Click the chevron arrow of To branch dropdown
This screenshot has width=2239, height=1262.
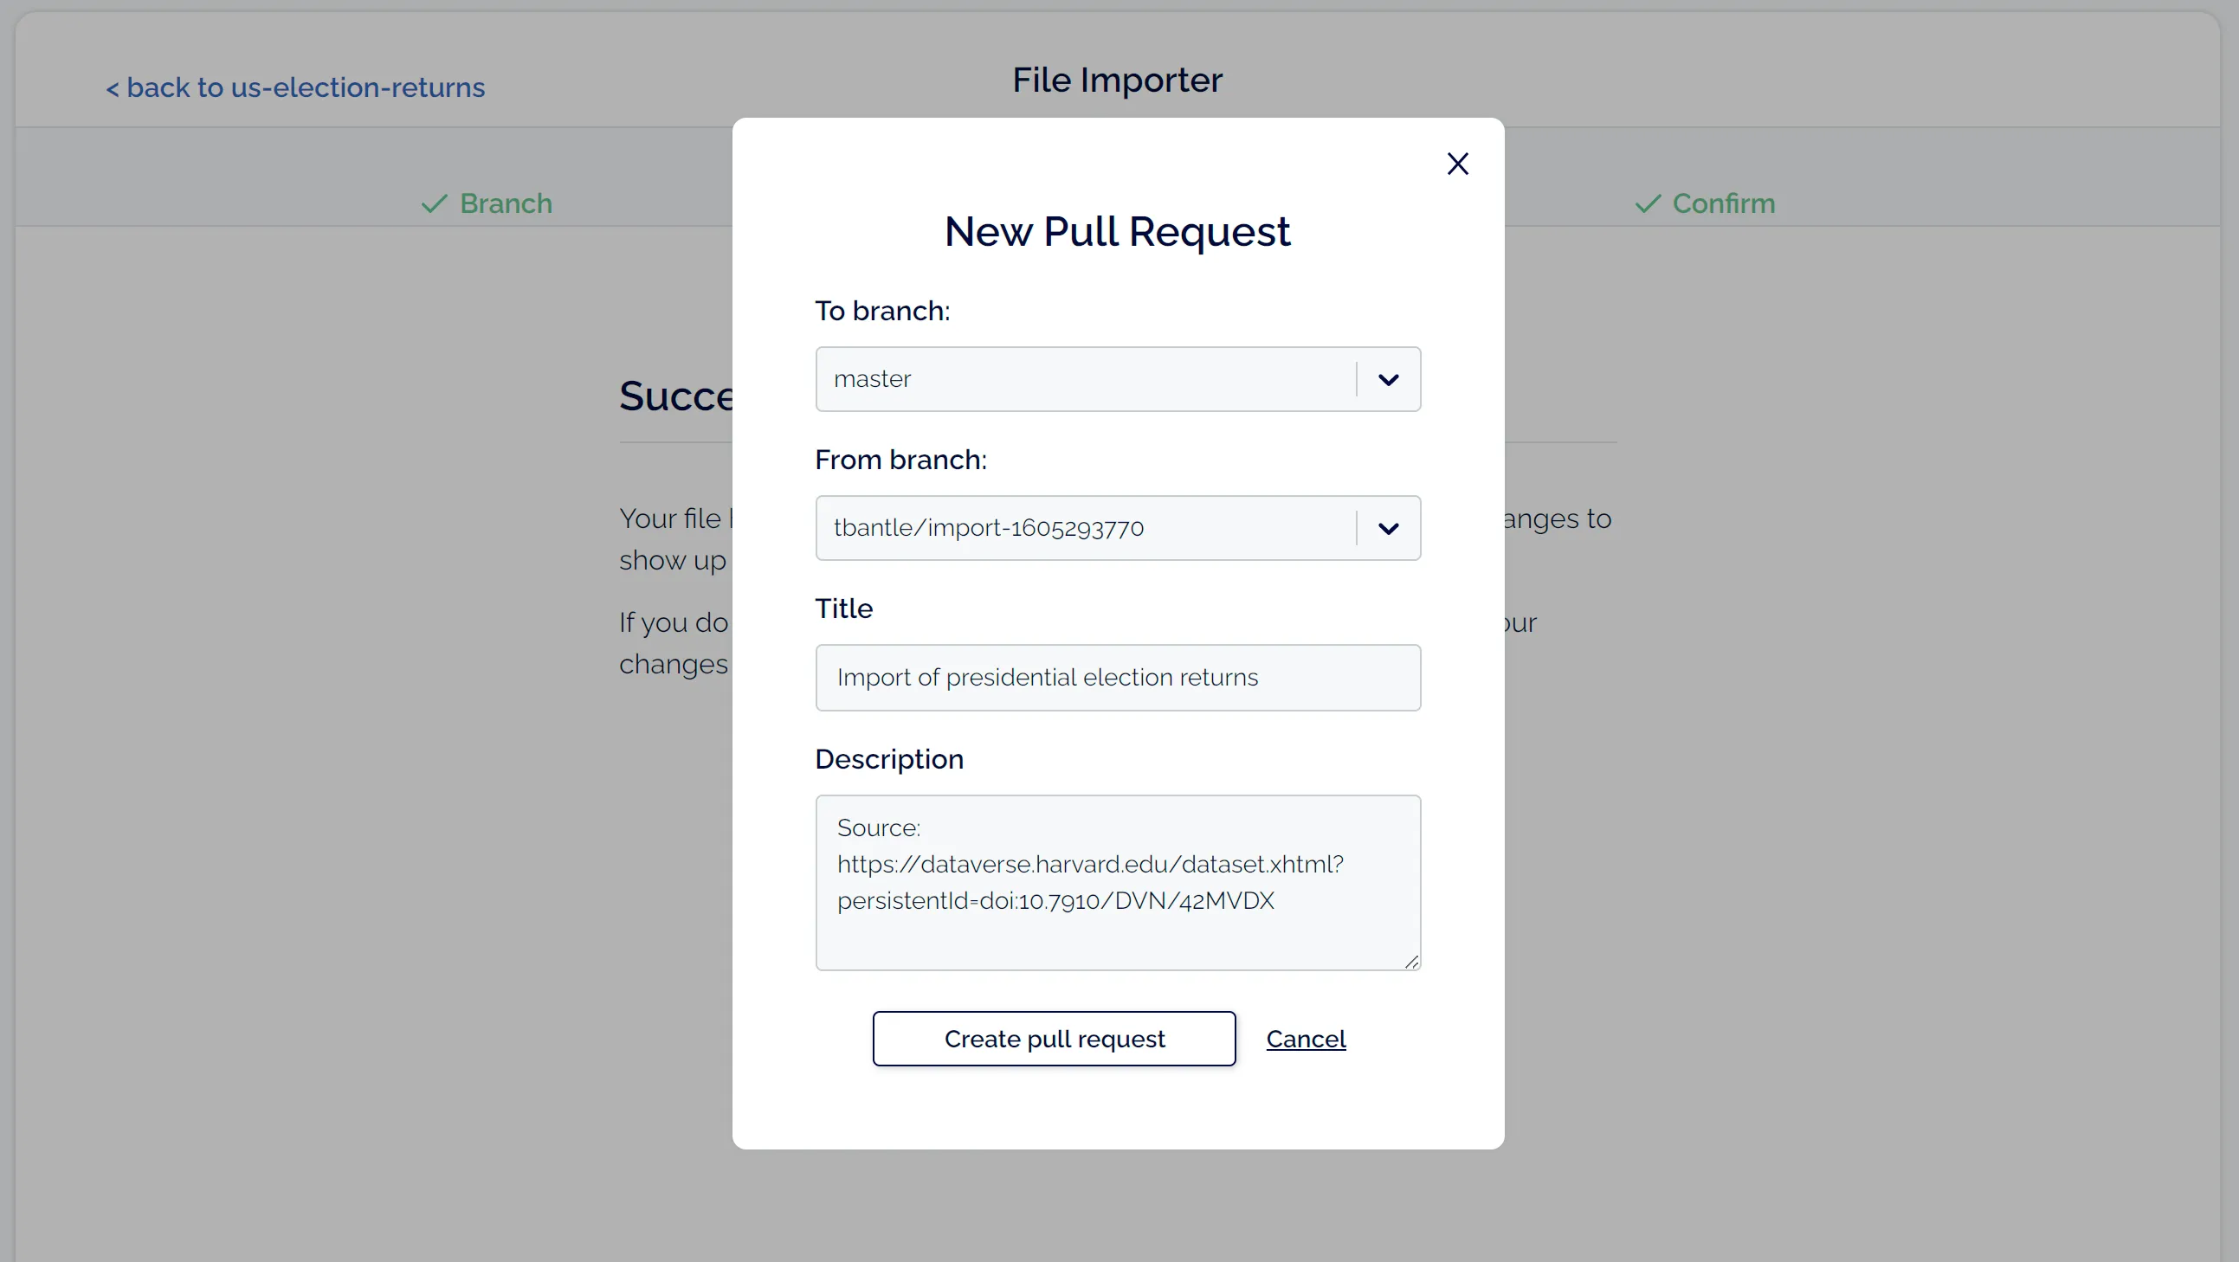1388,380
